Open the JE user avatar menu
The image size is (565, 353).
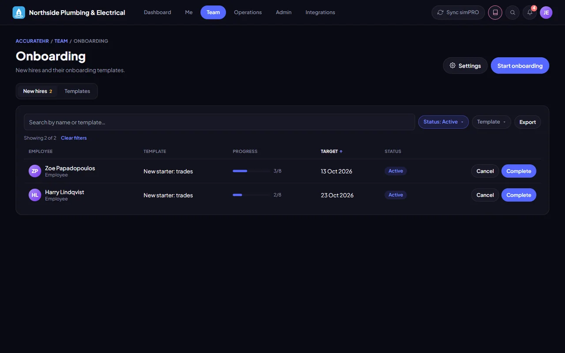[x=546, y=12]
